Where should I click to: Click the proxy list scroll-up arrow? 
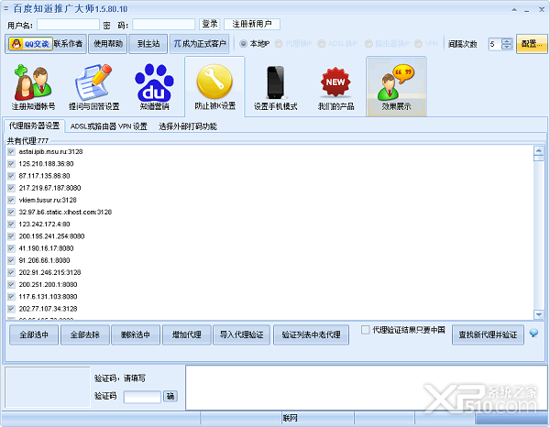[x=538, y=151]
